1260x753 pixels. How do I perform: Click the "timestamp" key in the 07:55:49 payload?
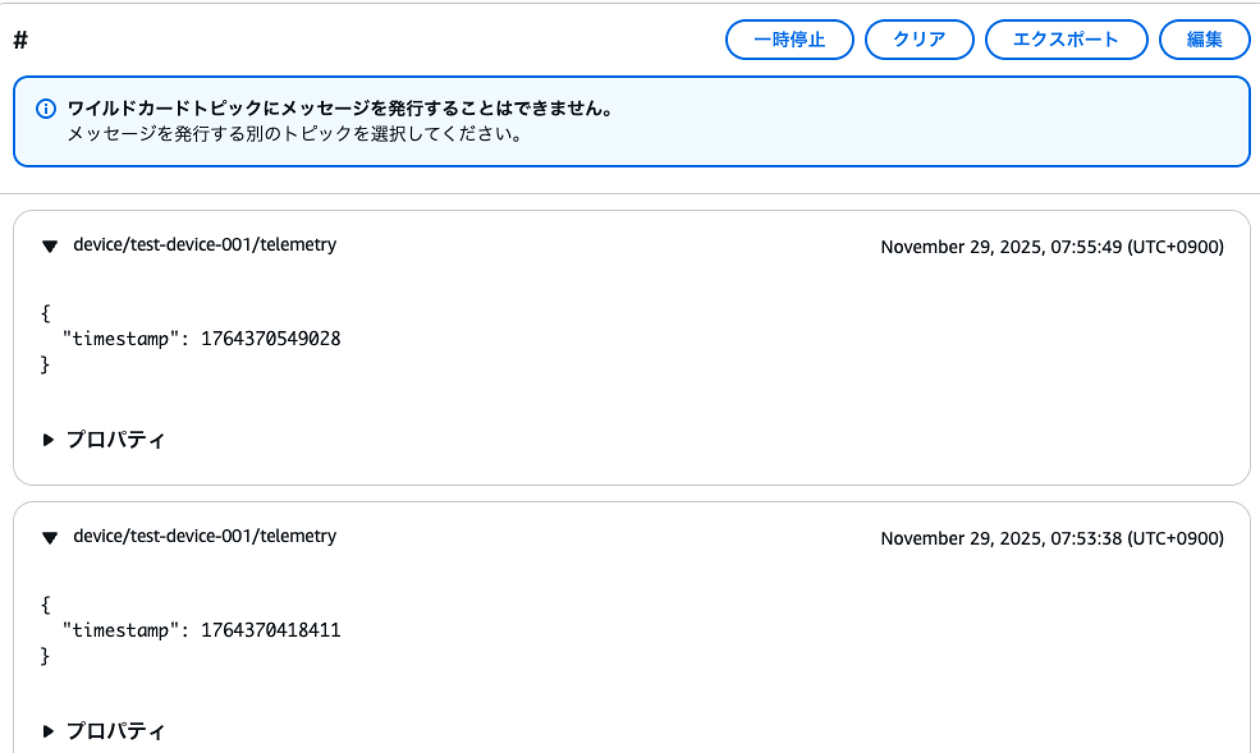coord(120,339)
